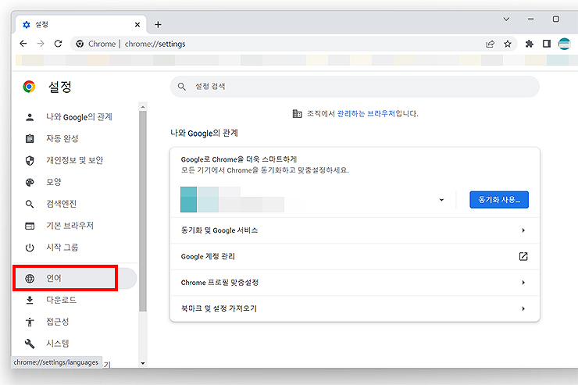This screenshot has width=578, height=385.
Task: Expand the account dropdown arrow
Action: pyautogui.click(x=441, y=200)
